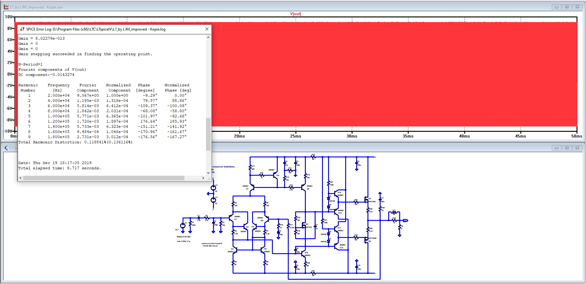The image size is (586, 284).
Task: Select transistor Q5 2N5551
Action: tap(263, 250)
